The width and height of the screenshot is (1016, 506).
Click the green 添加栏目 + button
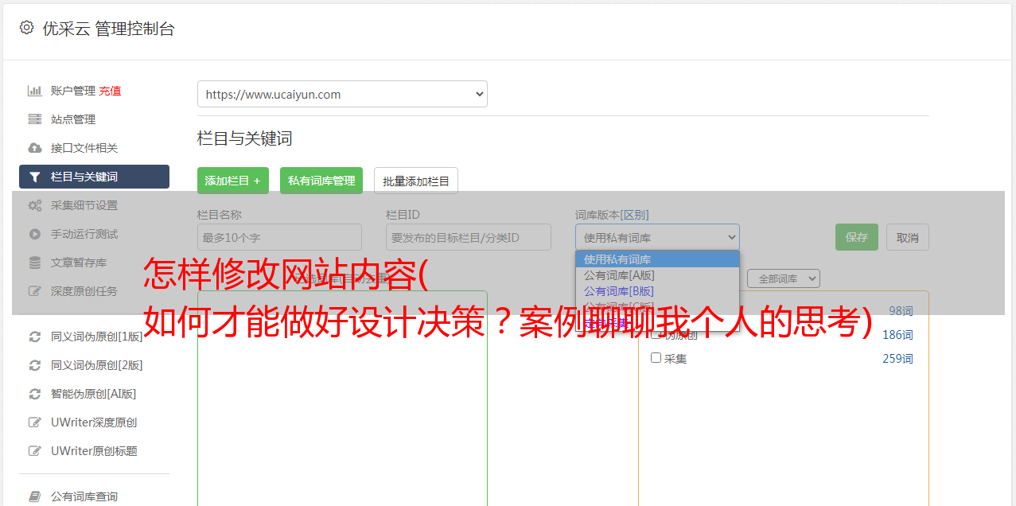coord(233,181)
